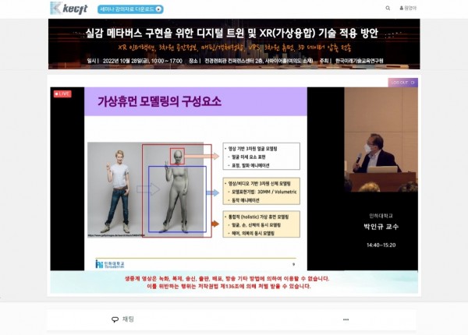Click the slide title 가상휴먼 모델링의 구성요소
The height and width of the screenshot is (335, 468).
point(160,101)
